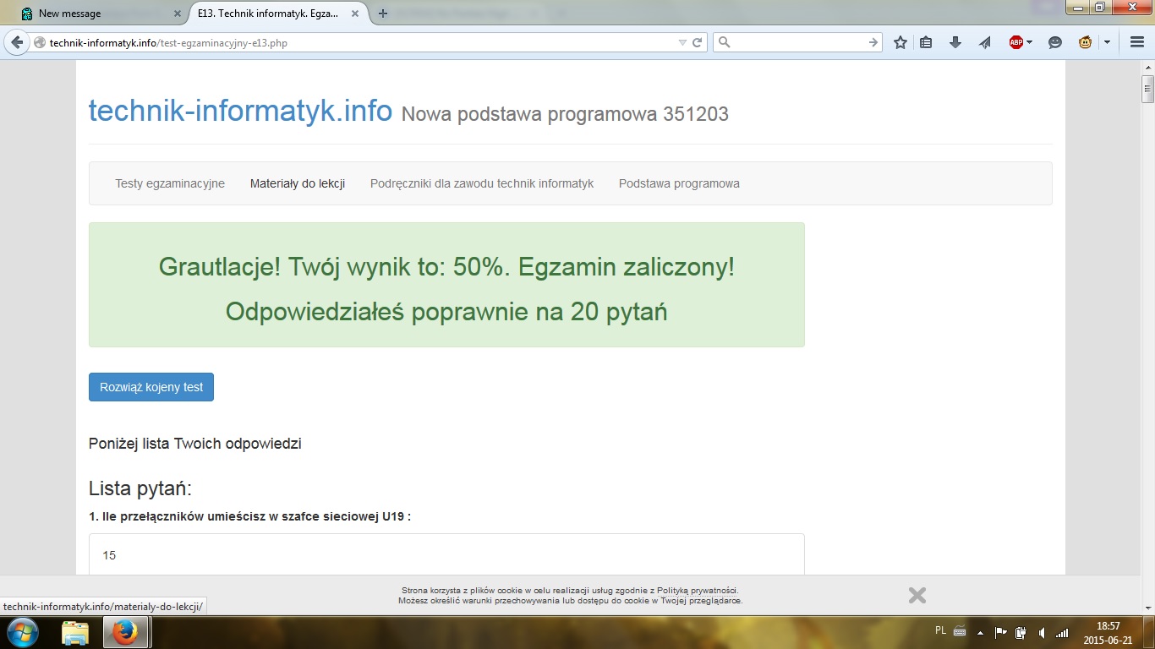Click the answer value 15
This screenshot has width=1155, height=649.
109,555
